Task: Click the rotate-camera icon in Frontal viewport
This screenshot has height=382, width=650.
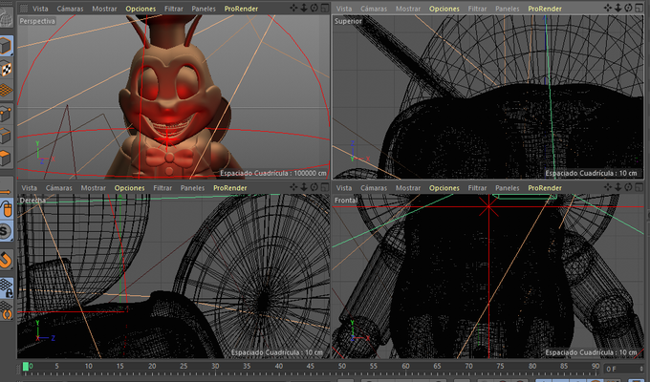Action: tap(628, 187)
